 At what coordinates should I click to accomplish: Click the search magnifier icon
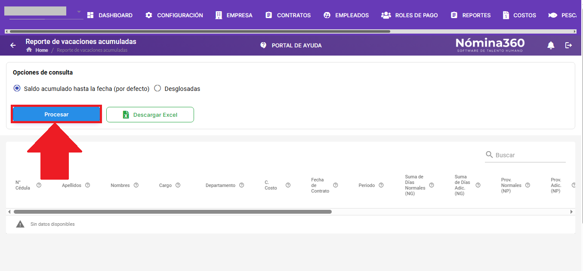489,155
